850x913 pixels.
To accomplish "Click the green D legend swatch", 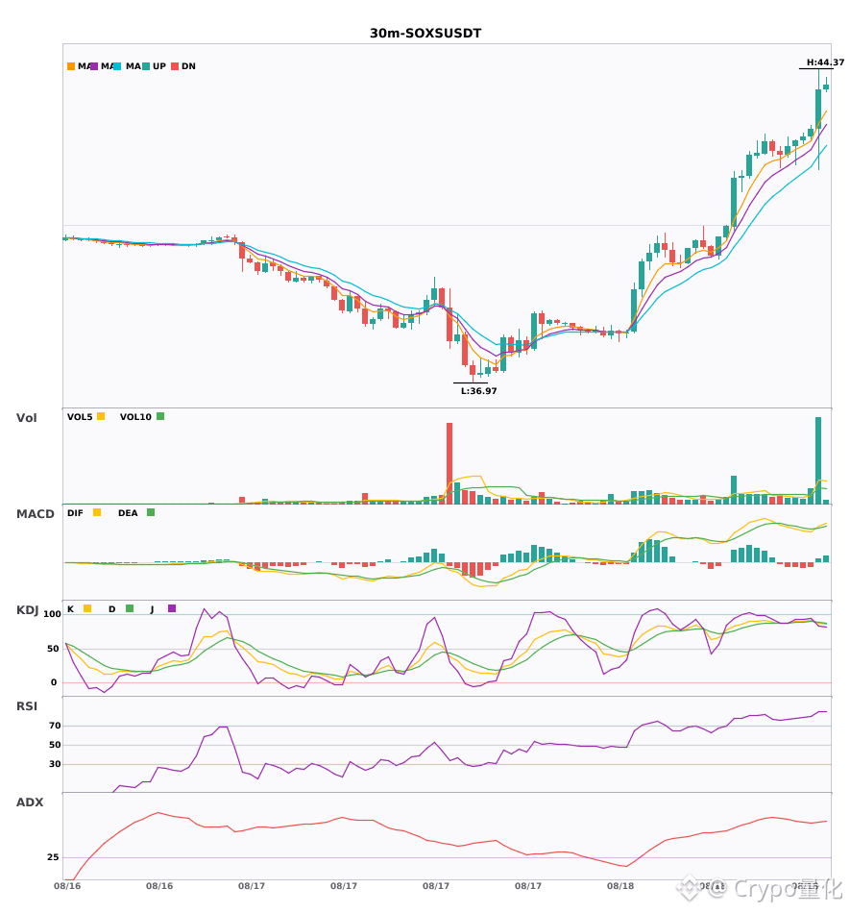I will tap(130, 608).
